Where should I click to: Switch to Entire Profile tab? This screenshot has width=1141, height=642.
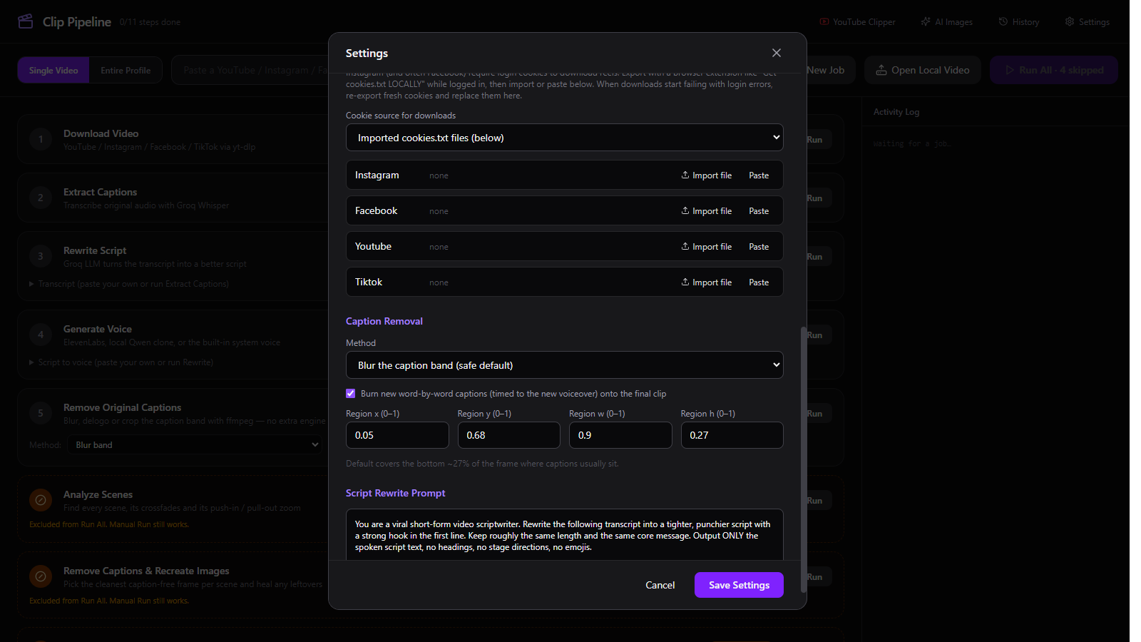pyautogui.click(x=126, y=70)
